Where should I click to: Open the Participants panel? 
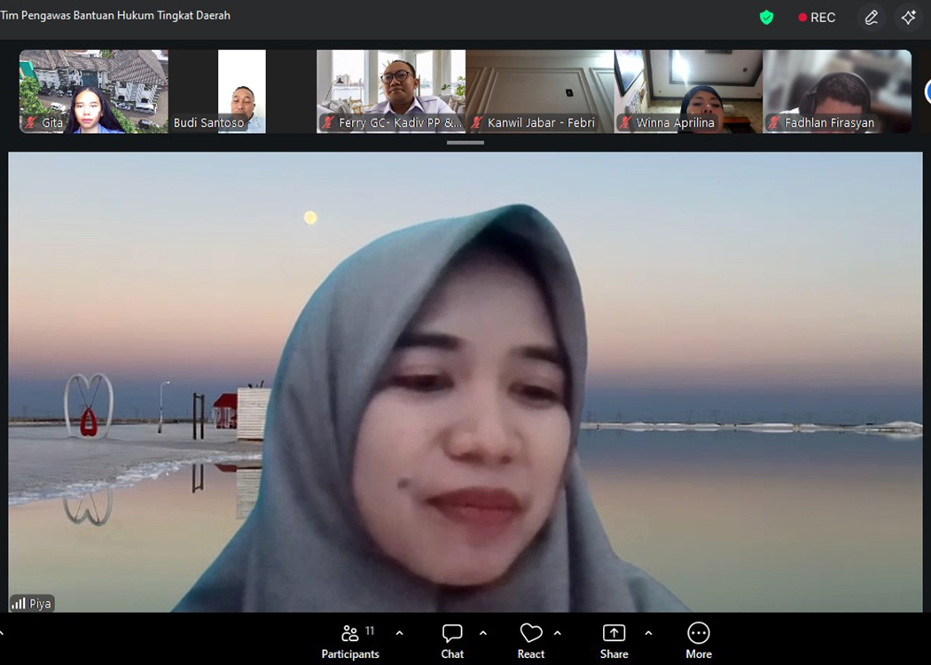(x=350, y=641)
